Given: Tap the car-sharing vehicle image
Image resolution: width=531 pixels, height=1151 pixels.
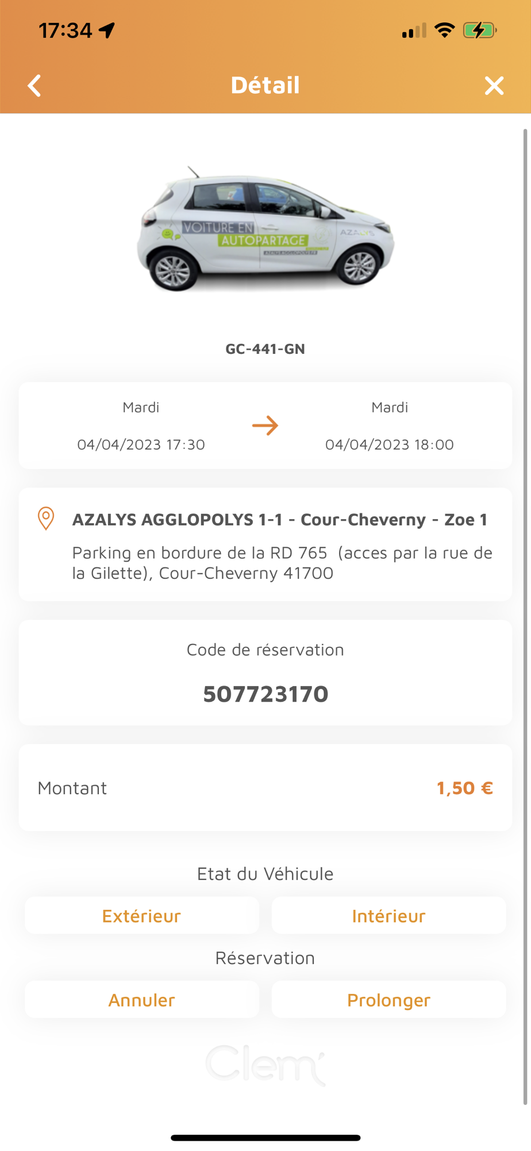Looking at the screenshot, I should click(265, 230).
